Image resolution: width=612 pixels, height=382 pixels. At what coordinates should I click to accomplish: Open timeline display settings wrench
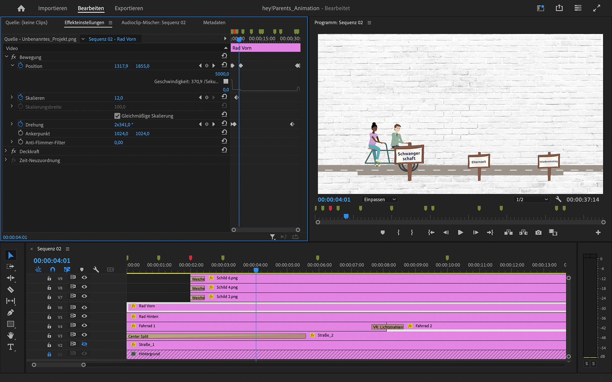point(96,270)
